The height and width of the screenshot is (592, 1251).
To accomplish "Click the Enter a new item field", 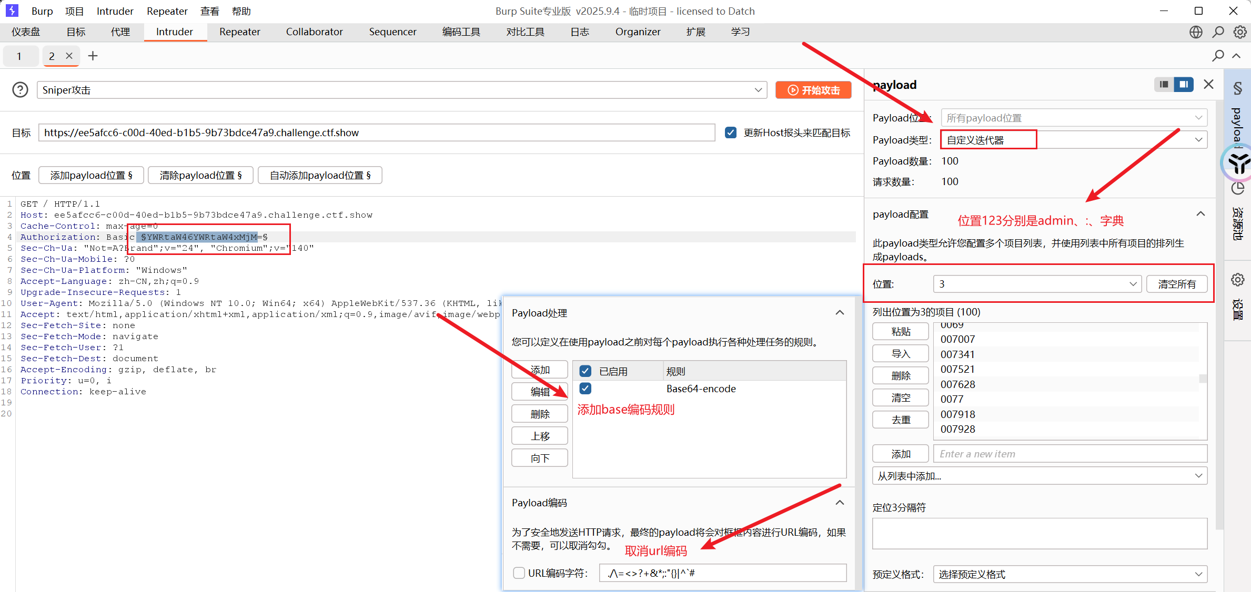I will click(1070, 454).
